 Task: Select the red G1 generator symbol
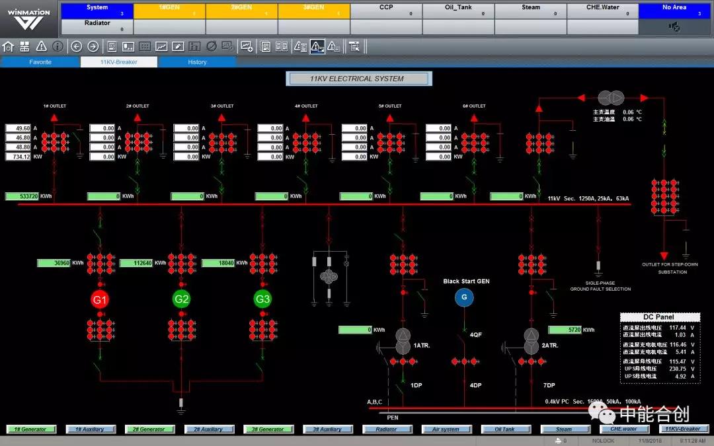click(x=100, y=299)
